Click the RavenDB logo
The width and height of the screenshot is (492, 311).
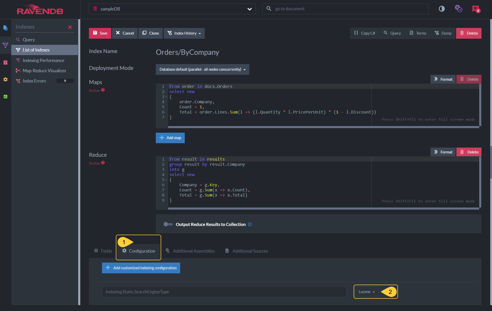(x=40, y=9)
